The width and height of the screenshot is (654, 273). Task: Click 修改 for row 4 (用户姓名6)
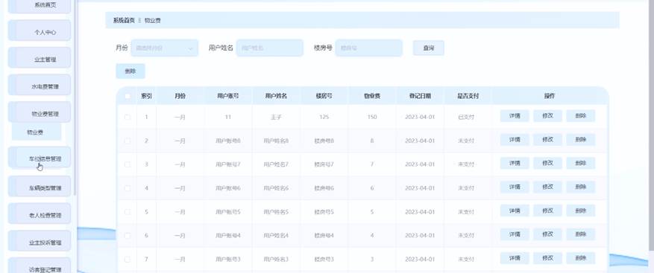547,187
